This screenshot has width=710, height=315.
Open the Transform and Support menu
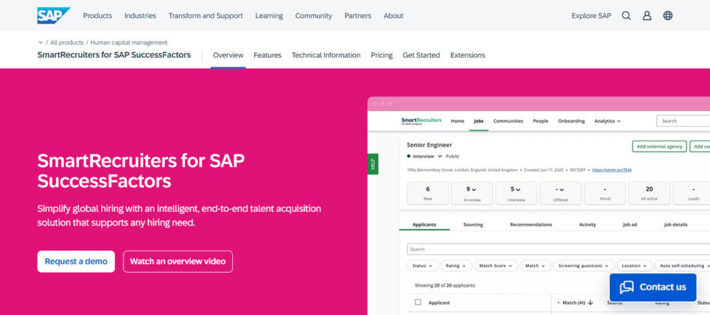coord(205,16)
